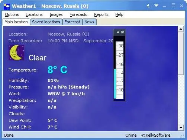Viewport: 187px width, 140px height.
Task: Click the crescent moon weather icon
Action: tap(16, 53)
